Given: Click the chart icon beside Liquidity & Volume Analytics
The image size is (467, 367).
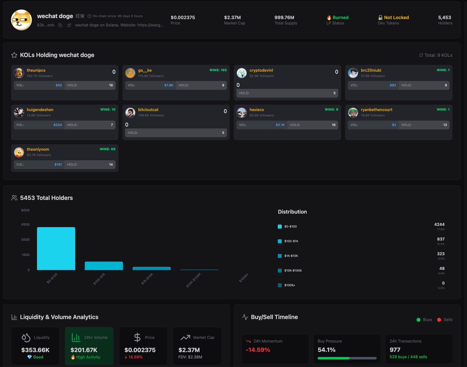Looking at the screenshot, I should (x=14, y=317).
